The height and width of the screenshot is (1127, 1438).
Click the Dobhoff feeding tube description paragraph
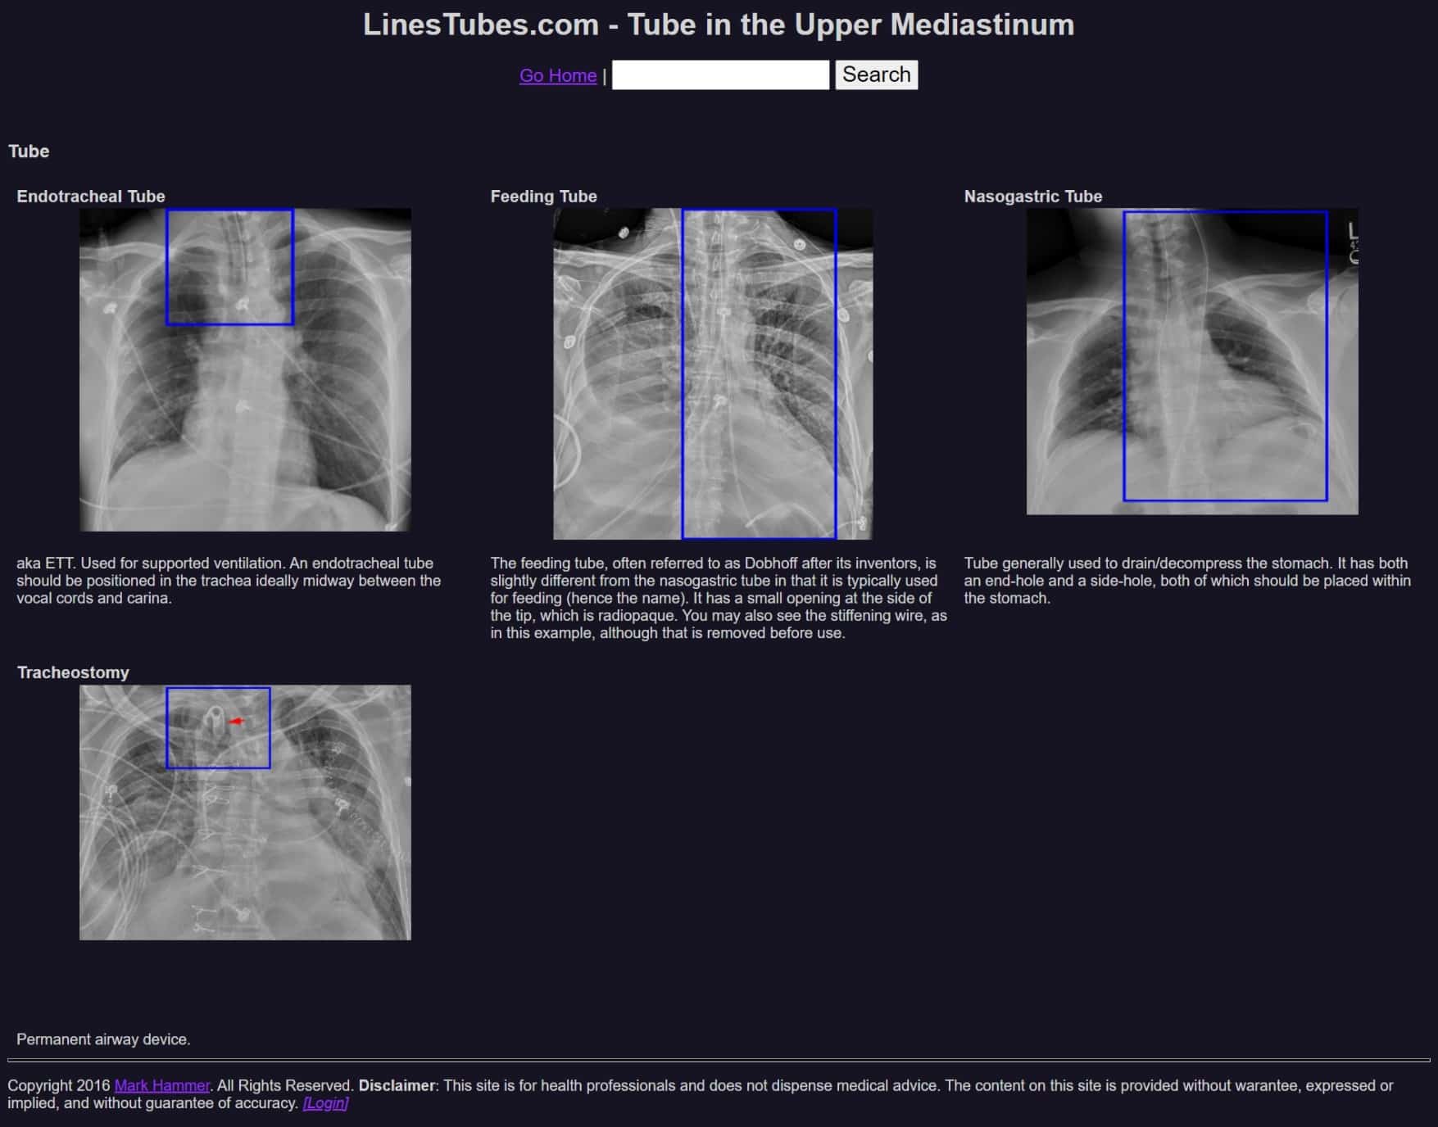tap(718, 598)
